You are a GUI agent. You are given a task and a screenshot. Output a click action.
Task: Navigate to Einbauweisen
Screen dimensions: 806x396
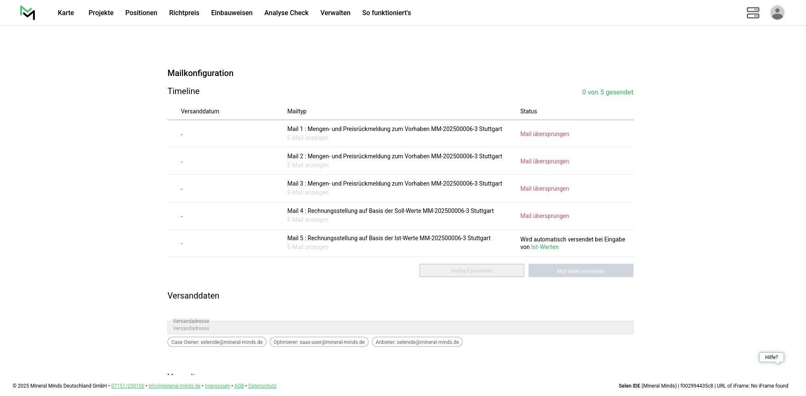[232, 13]
